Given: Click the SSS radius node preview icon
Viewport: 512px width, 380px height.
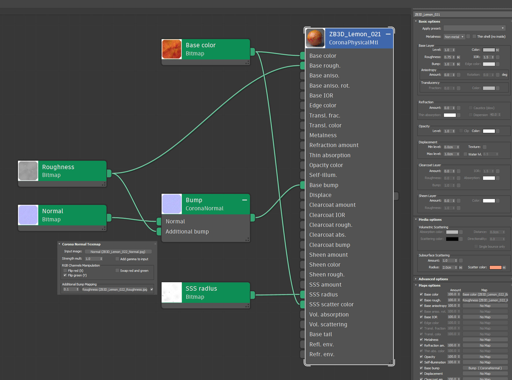Looking at the screenshot, I should pos(172,292).
